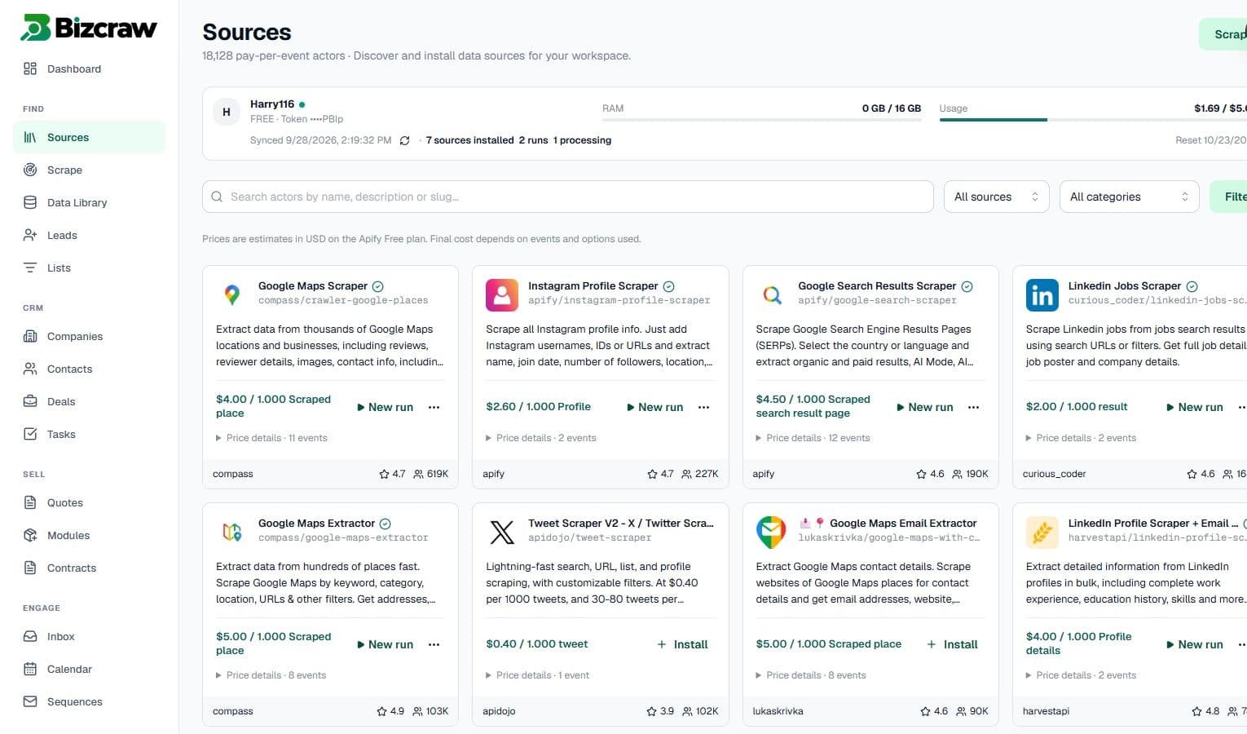Start New run for Google Search Results Scraper
The image size is (1247, 734).
(924, 407)
